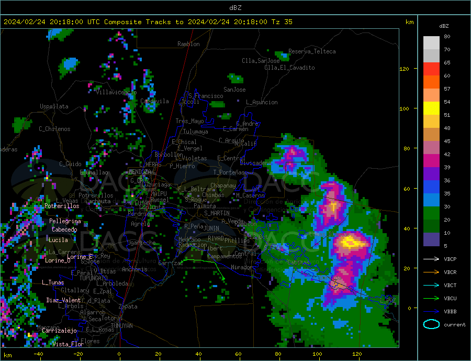Click the Ugarteche map label
Viewport: 471px width, 361px height.
click(141, 243)
